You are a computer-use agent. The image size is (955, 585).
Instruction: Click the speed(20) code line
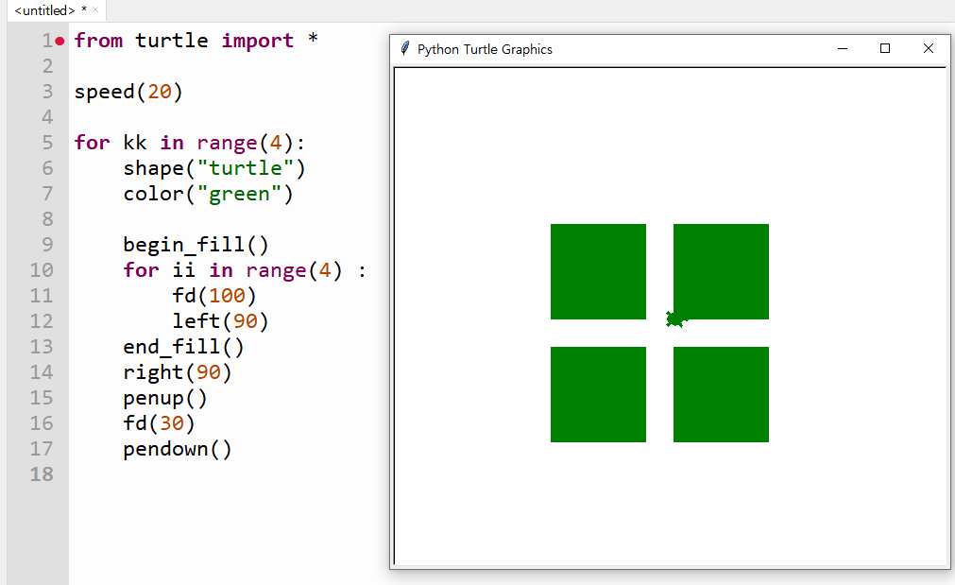[128, 92]
